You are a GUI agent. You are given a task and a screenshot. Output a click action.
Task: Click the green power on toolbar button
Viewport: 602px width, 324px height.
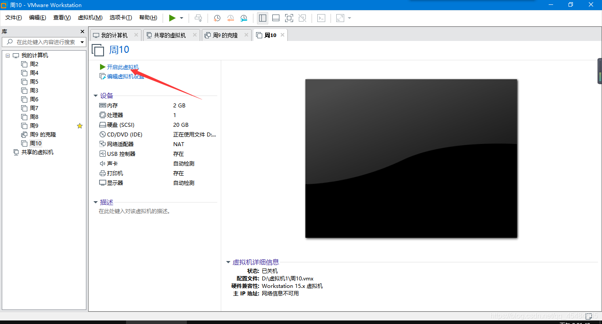[x=172, y=18]
